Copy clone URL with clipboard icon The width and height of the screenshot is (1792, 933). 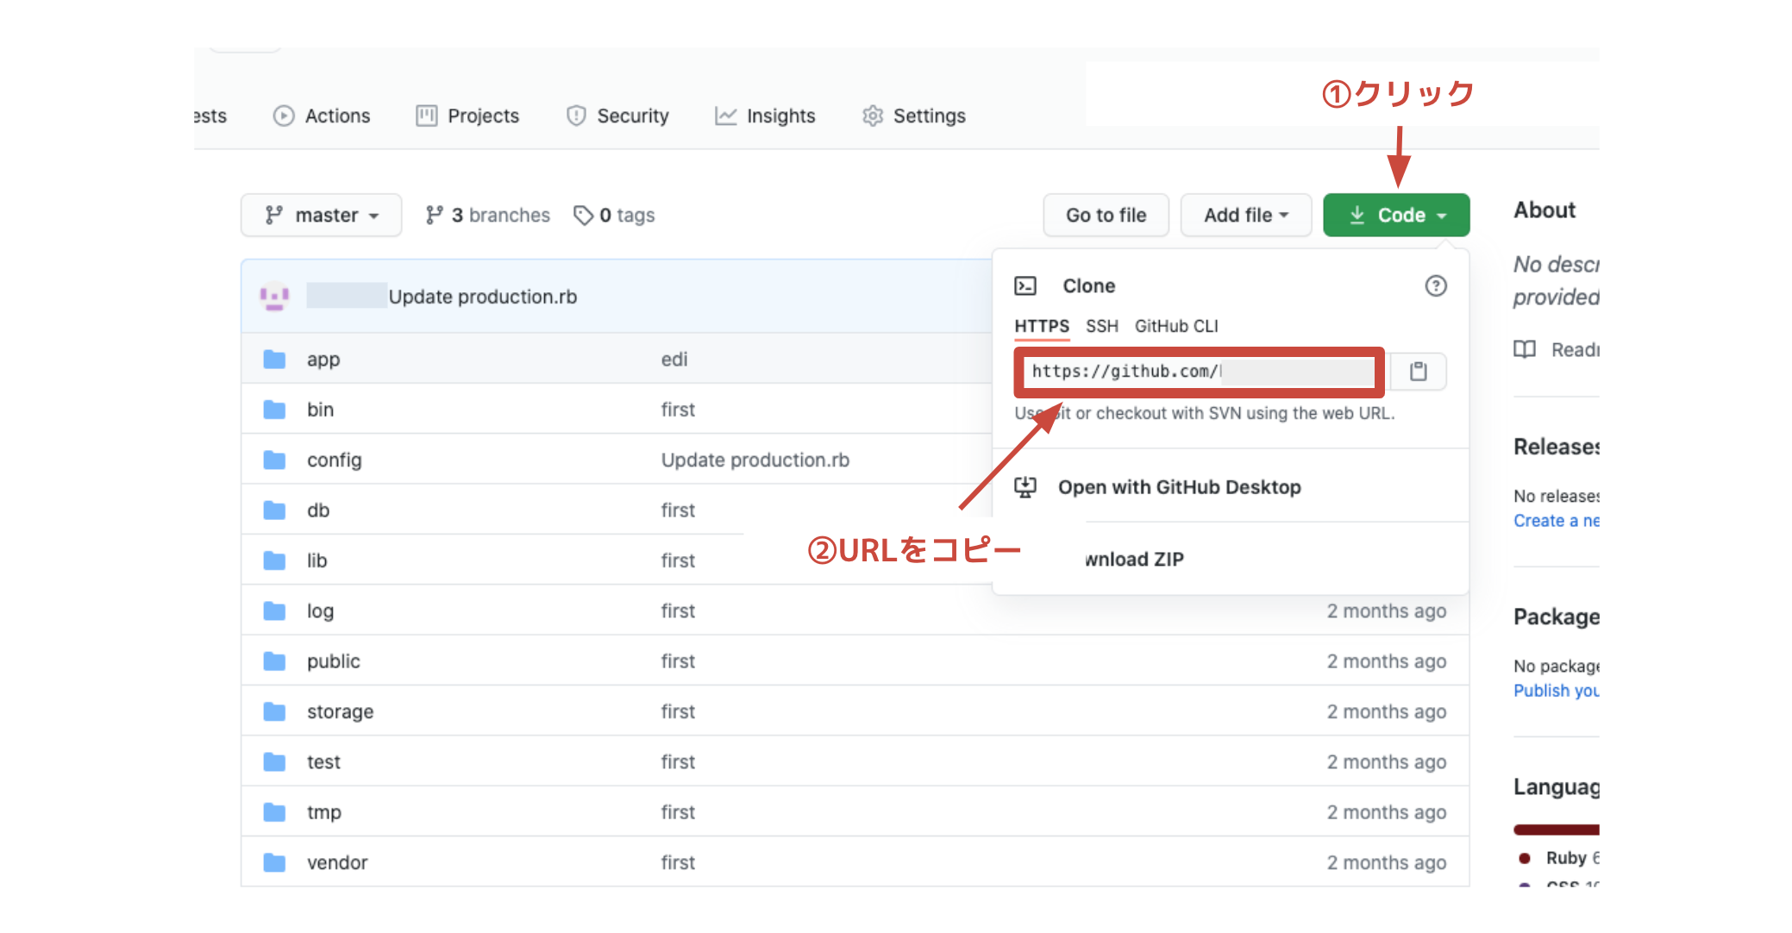click(1418, 372)
